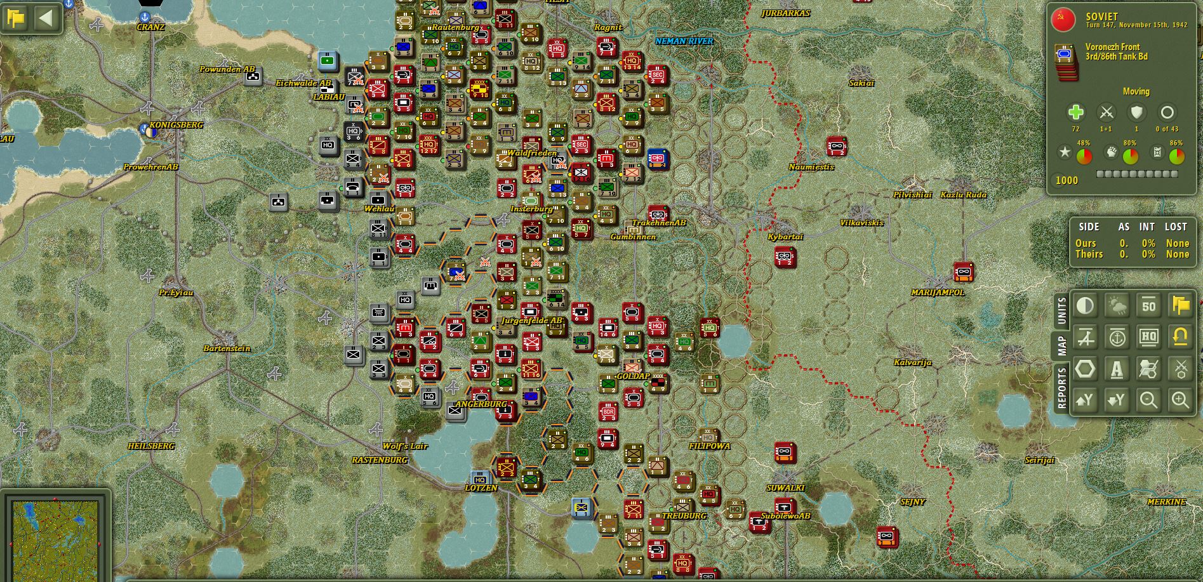
Task: Select the 50-mile scale display icon
Action: (x=1148, y=305)
